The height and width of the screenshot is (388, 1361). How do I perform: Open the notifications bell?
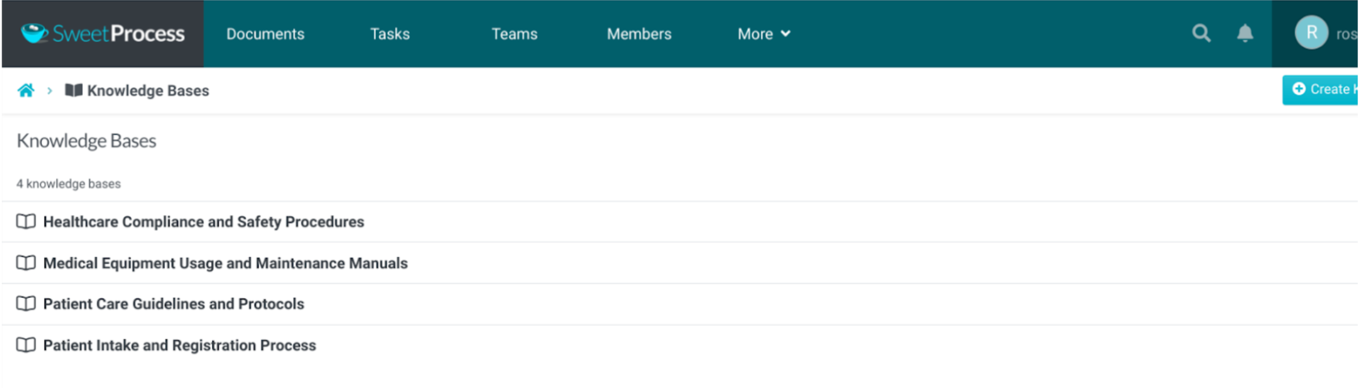(x=1244, y=33)
